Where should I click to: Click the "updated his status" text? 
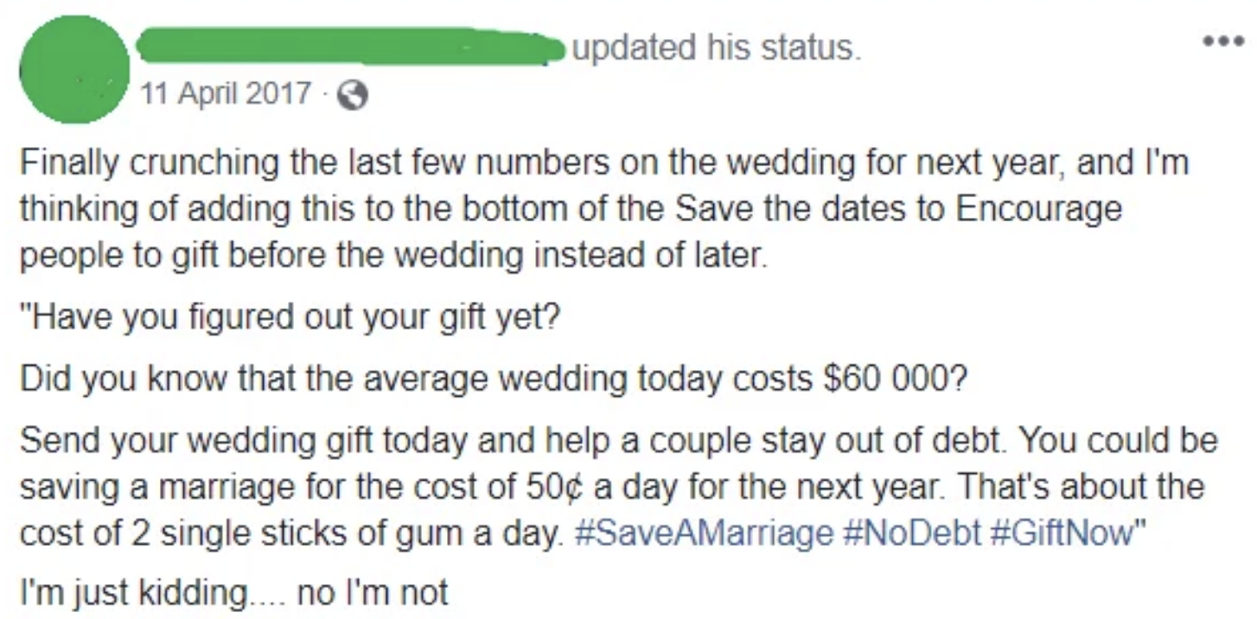(x=717, y=48)
